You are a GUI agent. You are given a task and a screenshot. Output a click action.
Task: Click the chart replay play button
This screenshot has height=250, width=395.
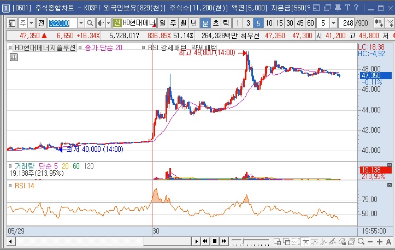pos(197,242)
